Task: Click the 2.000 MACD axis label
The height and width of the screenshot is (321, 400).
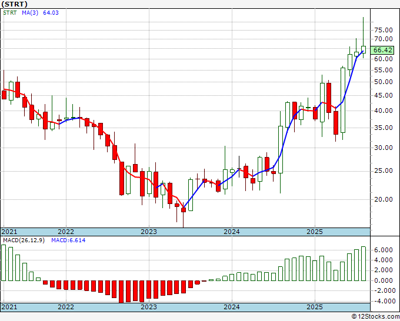Action: point(383,270)
